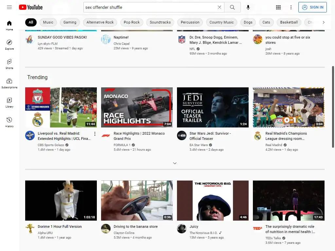
Task: Click the magnifier search button
Action: coord(232,7)
